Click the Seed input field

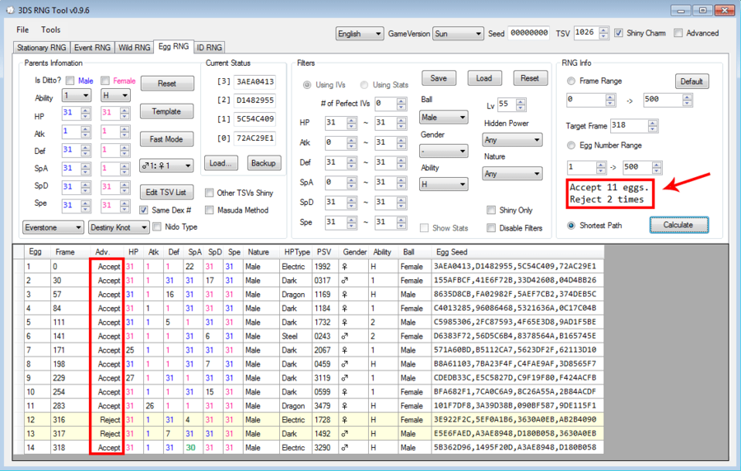point(529,33)
